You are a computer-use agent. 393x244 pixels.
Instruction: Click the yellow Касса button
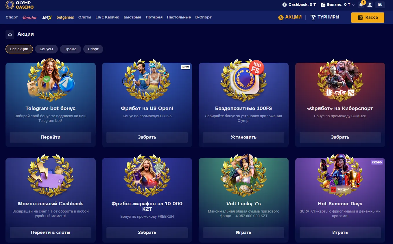click(368, 17)
